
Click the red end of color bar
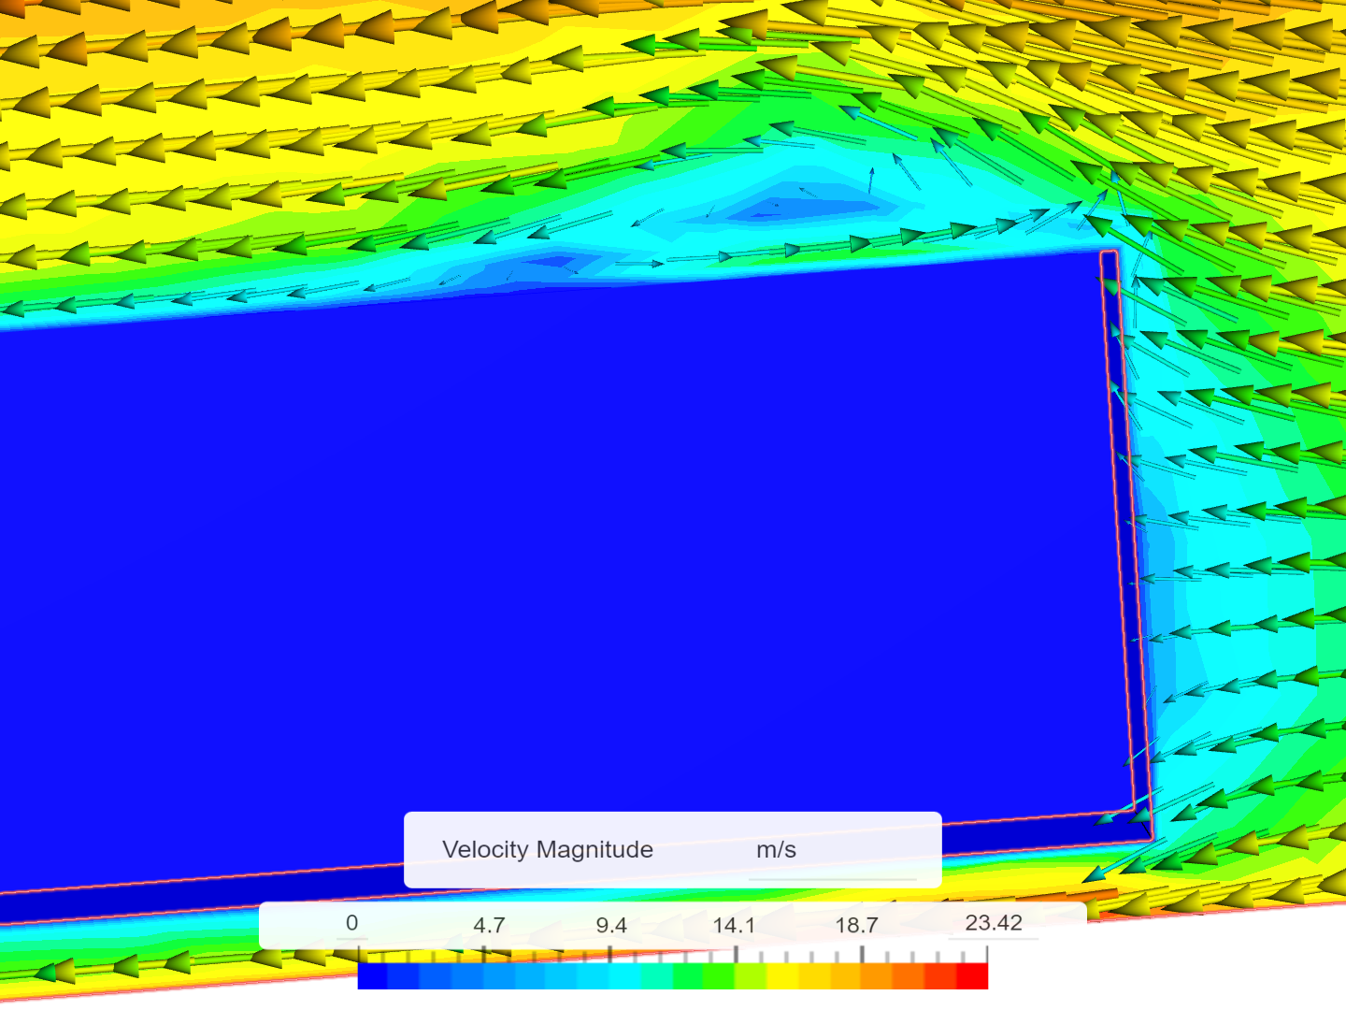972,976
